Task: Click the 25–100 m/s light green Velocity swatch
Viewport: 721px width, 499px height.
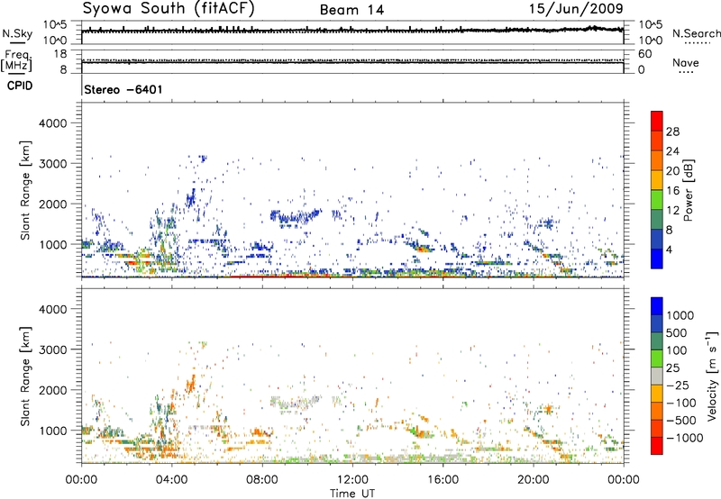Action: click(x=657, y=358)
